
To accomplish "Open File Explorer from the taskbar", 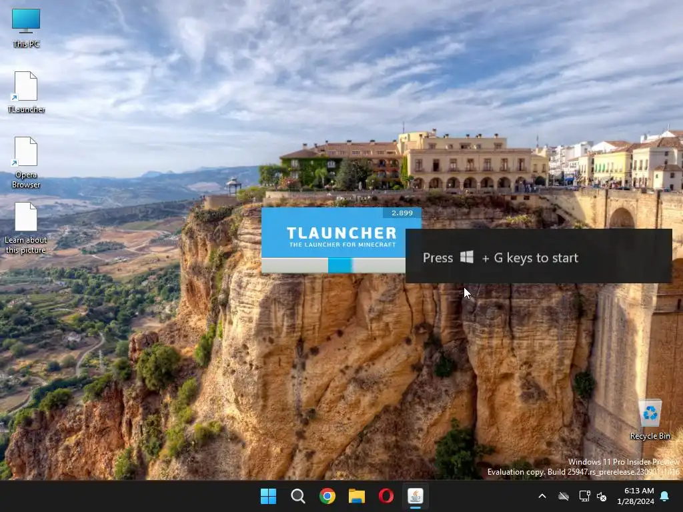I will coord(357,496).
